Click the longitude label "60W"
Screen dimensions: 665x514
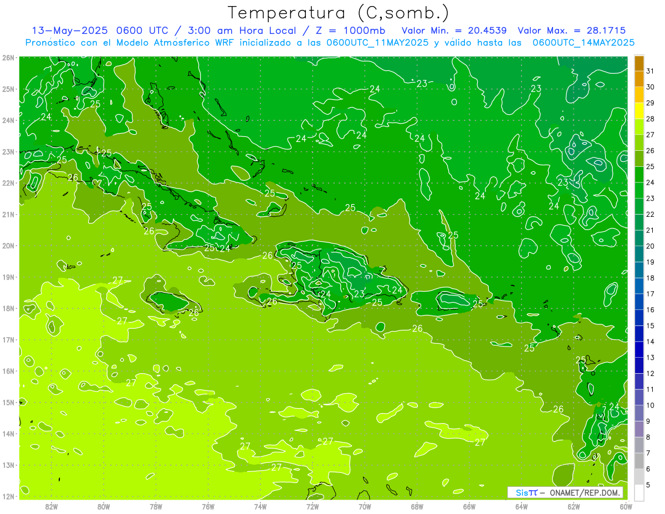pos(626,506)
